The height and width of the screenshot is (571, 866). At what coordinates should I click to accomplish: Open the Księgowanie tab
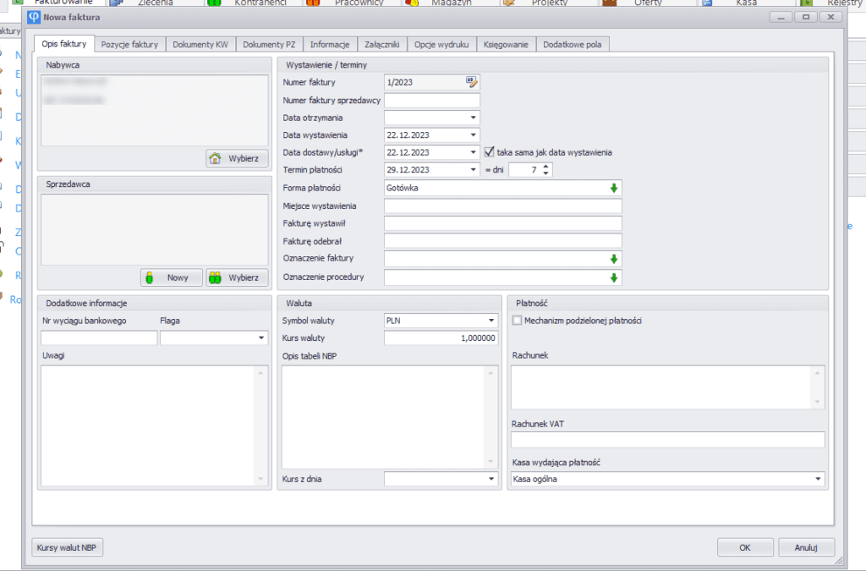coord(507,44)
